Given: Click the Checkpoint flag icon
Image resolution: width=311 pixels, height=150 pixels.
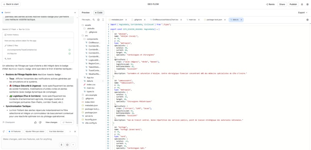Looking at the screenshot, I should (3, 123).
